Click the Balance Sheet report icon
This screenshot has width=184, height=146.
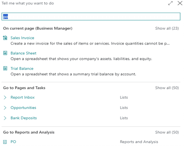[x=5, y=53]
